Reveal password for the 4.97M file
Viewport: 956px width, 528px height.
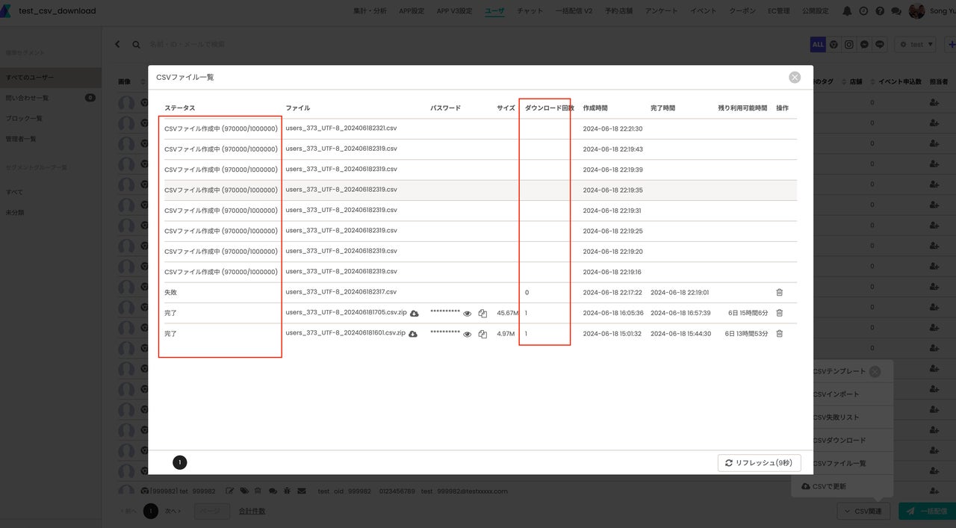coord(468,334)
